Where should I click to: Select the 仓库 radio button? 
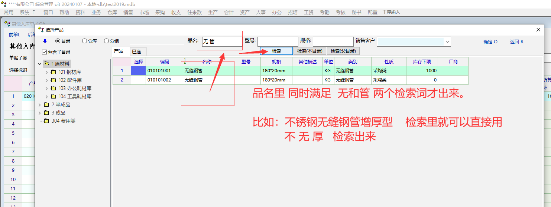pos(84,41)
